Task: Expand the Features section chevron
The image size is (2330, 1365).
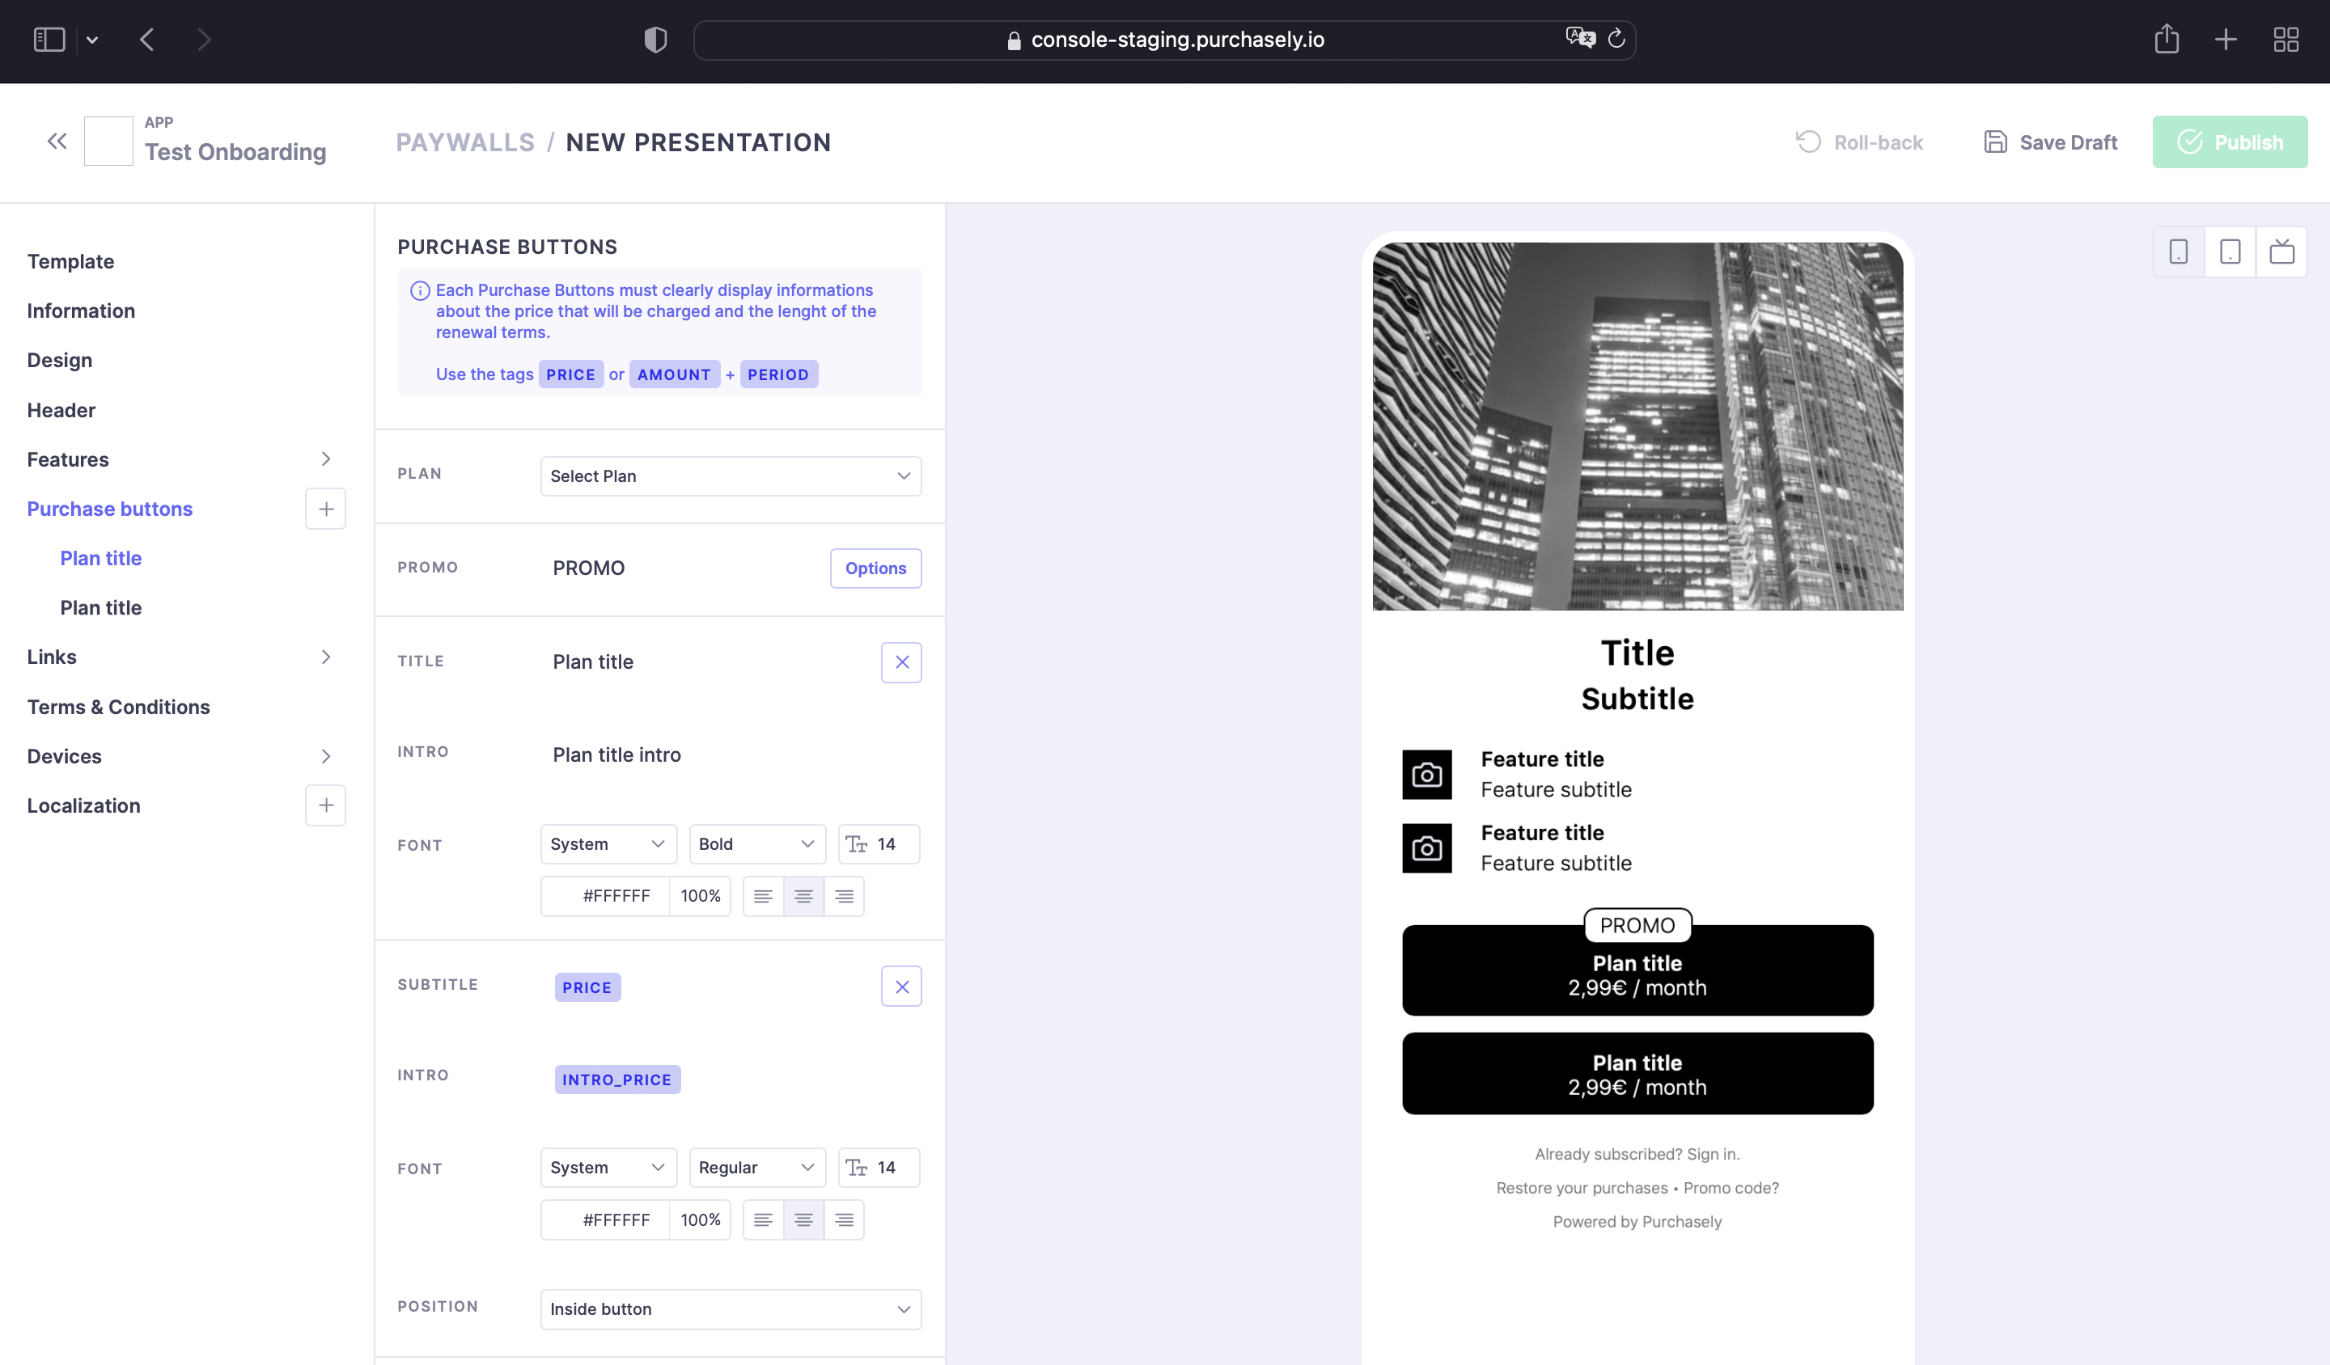Action: pyautogui.click(x=325, y=459)
